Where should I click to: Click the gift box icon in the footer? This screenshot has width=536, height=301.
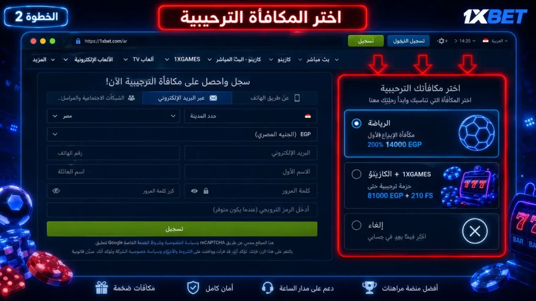102,288
